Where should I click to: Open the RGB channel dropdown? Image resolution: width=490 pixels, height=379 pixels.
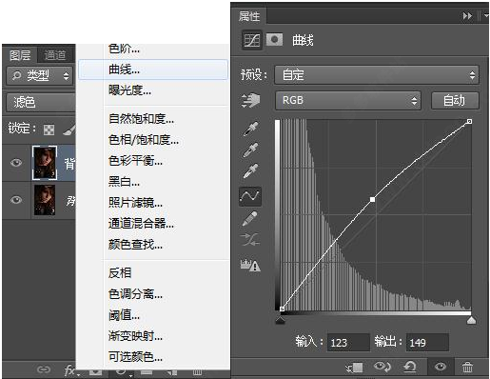coord(348,101)
